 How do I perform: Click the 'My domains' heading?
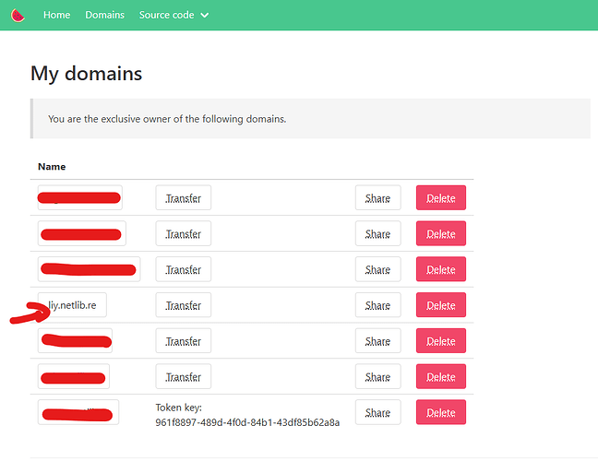(x=86, y=74)
